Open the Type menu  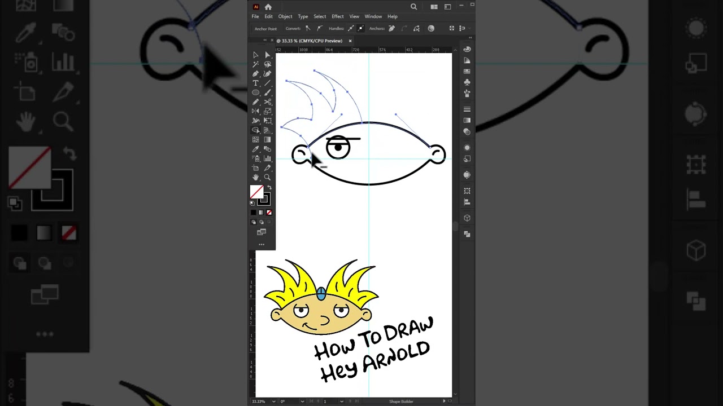click(x=303, y=16)
